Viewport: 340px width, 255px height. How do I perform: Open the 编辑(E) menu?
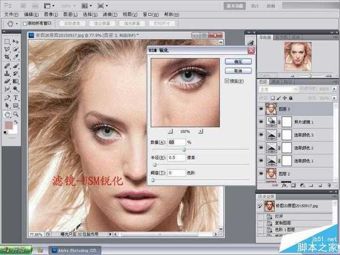pos(31,15)
